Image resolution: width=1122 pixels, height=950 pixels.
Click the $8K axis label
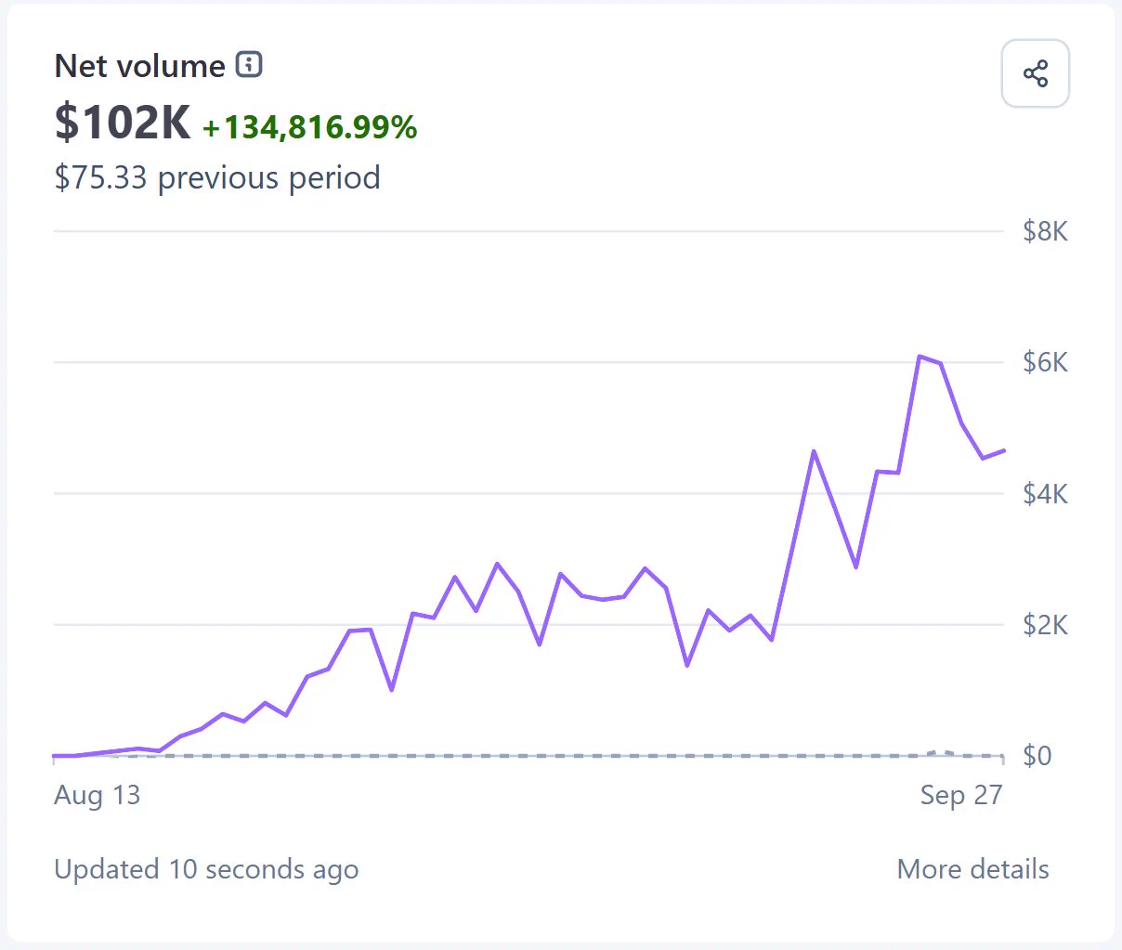tap(1045, 231)
